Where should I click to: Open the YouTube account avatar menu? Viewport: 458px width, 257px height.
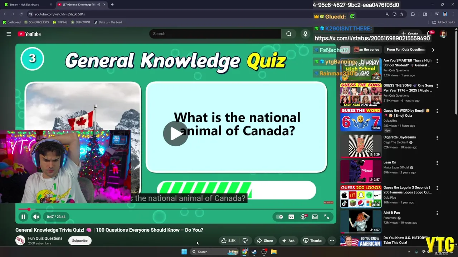(444, 34)
